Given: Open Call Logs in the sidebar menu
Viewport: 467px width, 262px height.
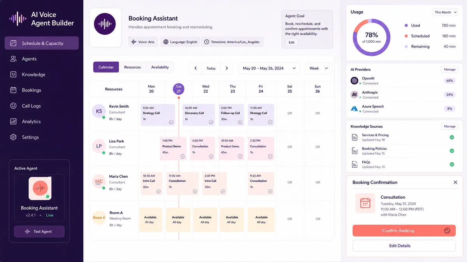Looking at the screenshot, I should pyautogui.click(x=42, y=106).
